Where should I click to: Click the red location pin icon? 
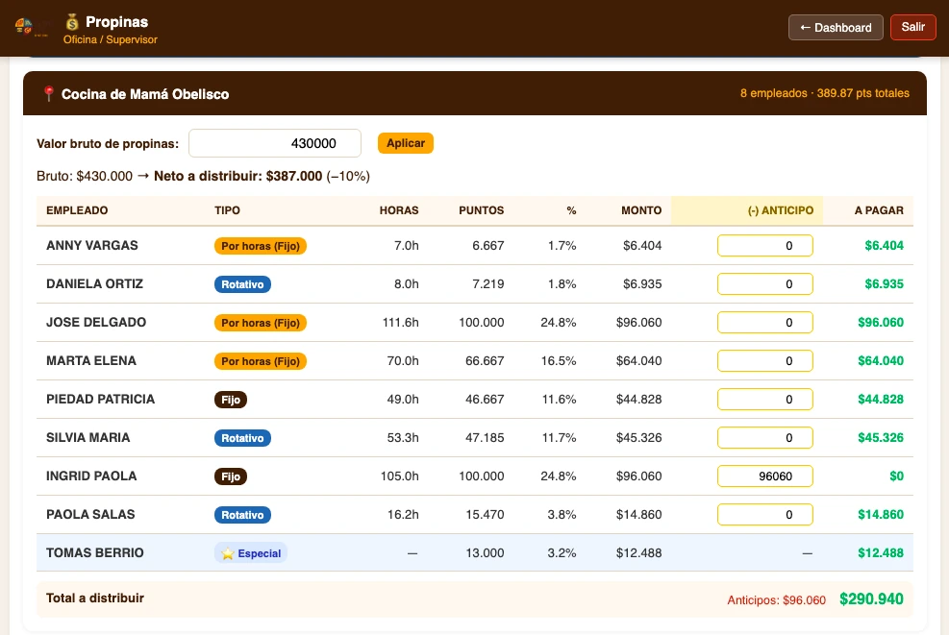tap(48, 94)
